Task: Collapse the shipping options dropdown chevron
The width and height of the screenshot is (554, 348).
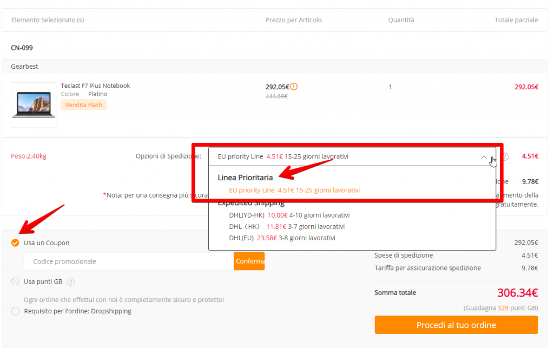Action: coord(484,157)
